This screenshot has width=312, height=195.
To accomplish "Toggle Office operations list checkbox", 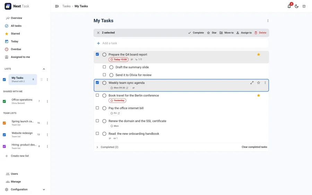I will (x=4, y=101).
